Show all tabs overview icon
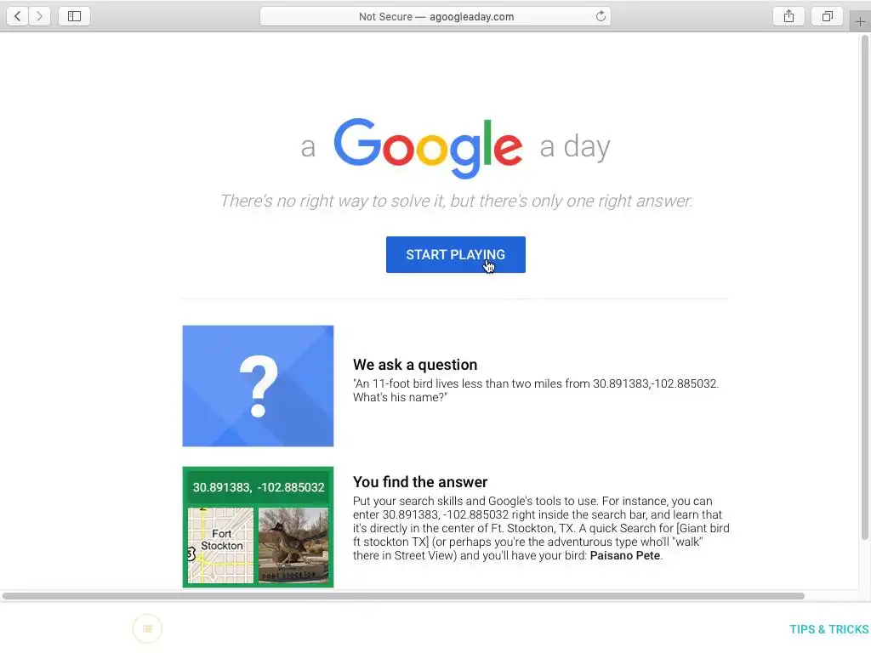The image size is (871, 653). 827,16
